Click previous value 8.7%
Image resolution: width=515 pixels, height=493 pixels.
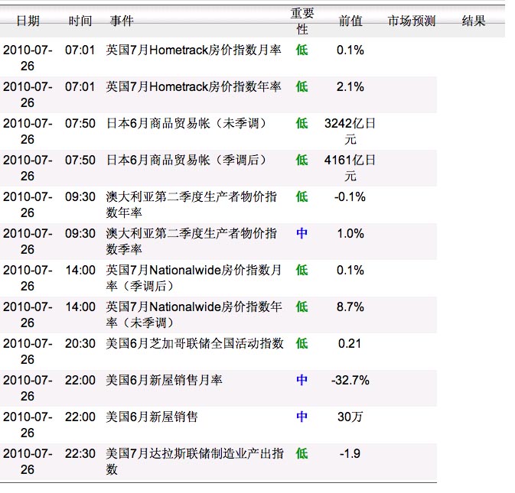(350, 307)
